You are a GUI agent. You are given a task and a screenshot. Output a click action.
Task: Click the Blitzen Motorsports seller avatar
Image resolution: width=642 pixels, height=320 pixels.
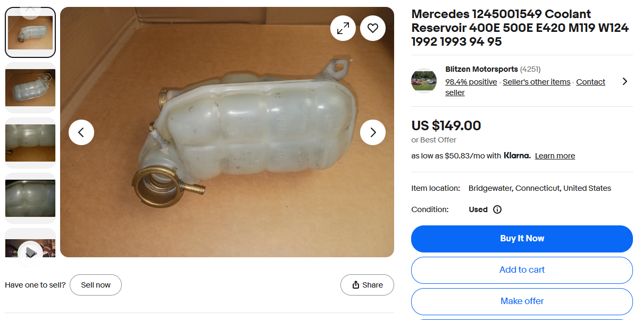424,81
